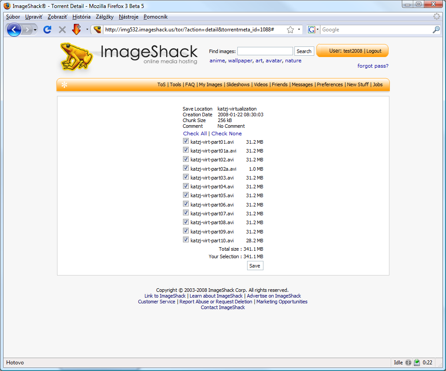This screenshot has height=371, width=446.
Task: Click the wallpaper tag link
Action: click(x=240, y=61)
